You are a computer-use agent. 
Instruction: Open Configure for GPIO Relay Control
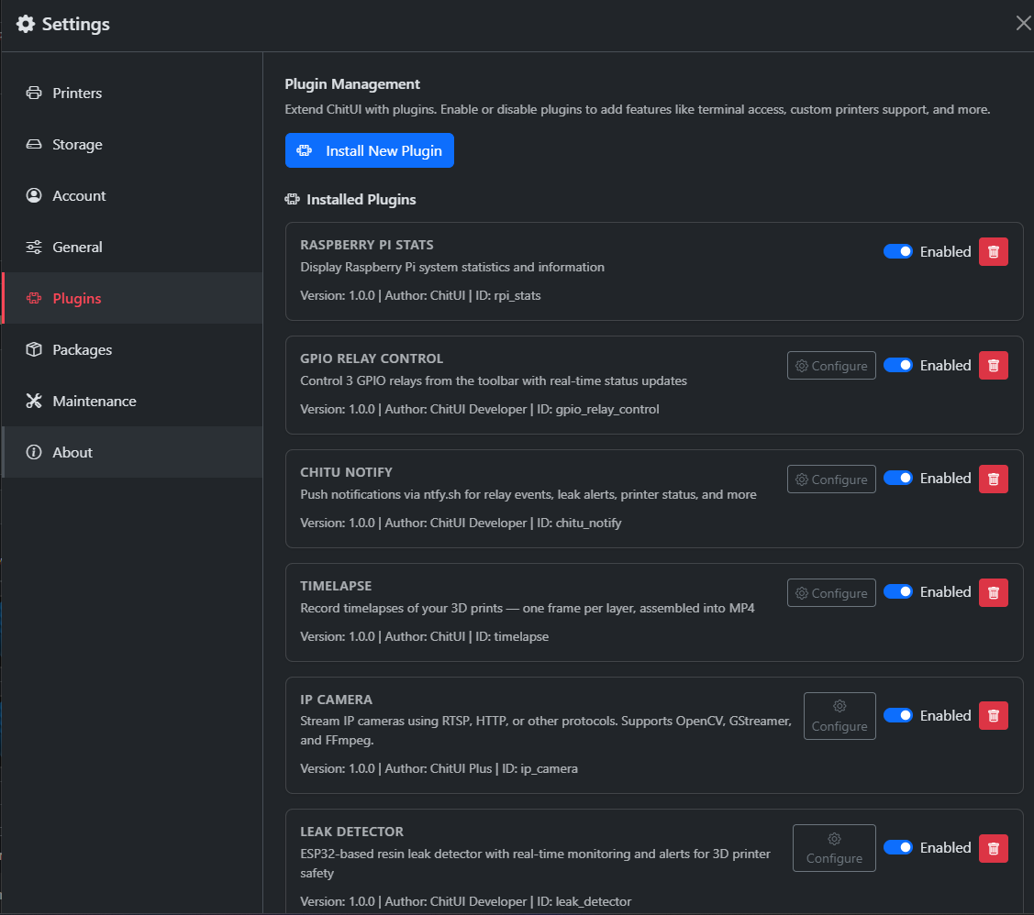(831, 365)
